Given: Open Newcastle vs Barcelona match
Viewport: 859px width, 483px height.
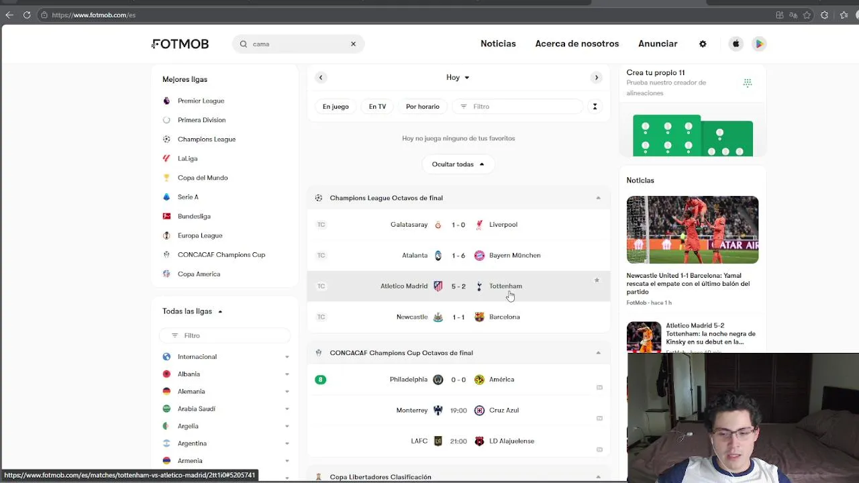Looking at the screenshot, I should [x=458, y=317].
